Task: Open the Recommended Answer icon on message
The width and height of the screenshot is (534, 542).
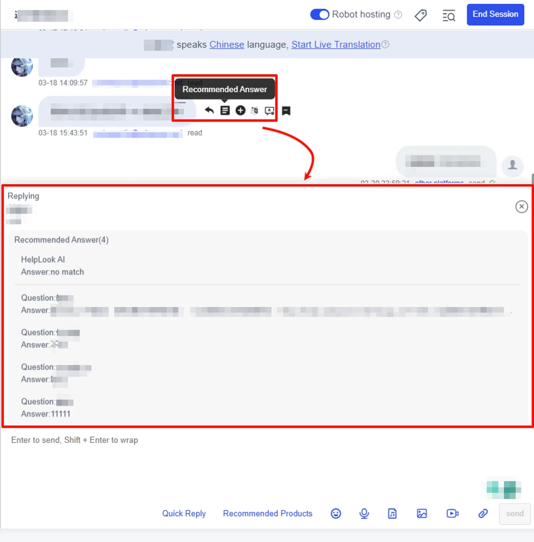Action: [225, 110]
